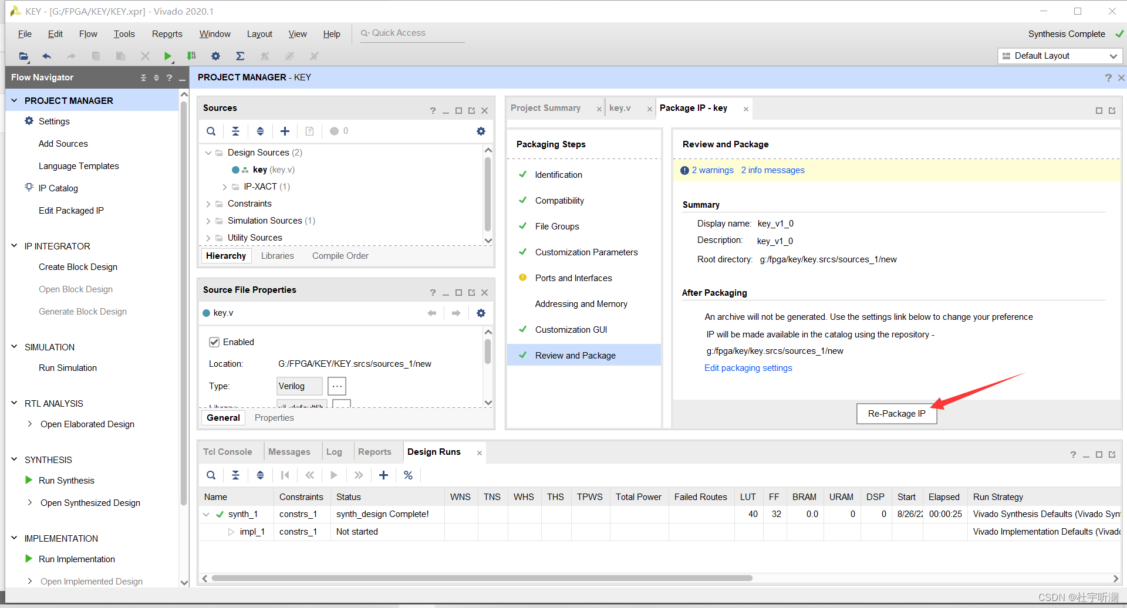Collapse the synth_1 run row

coord(206,514)
